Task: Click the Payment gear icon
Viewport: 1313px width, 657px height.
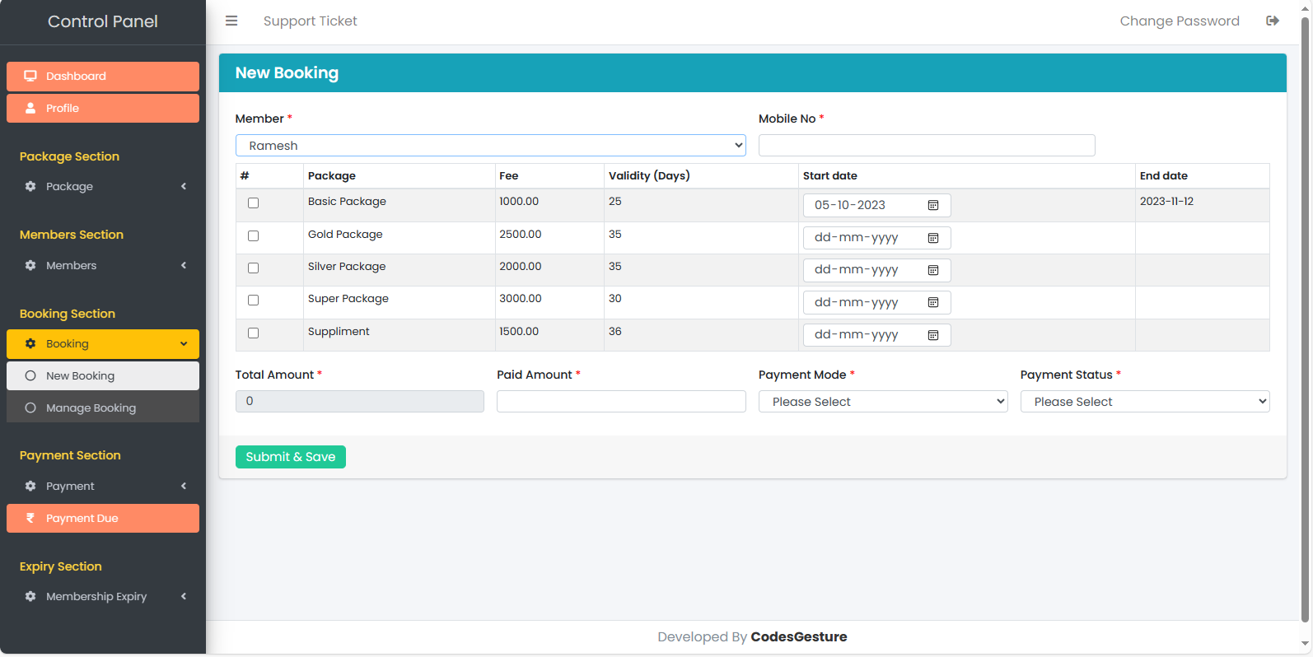Action: [30, 486]
